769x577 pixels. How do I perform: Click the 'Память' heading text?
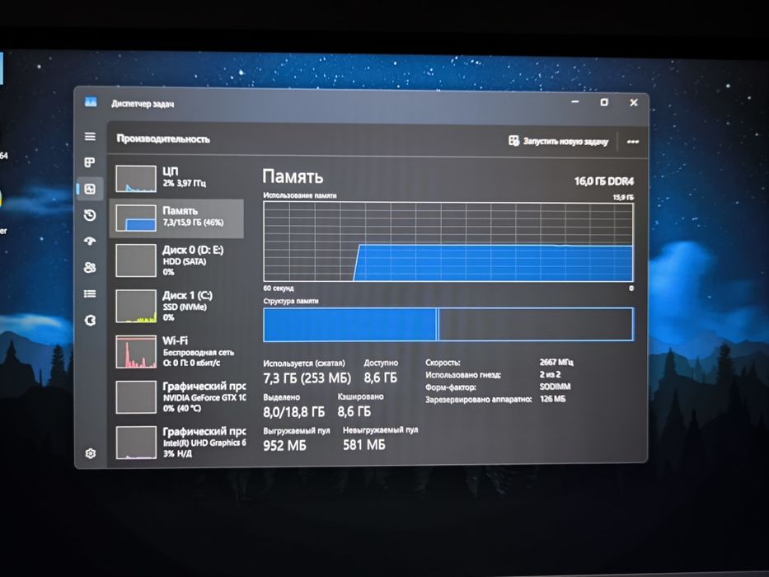coord(293,176)
